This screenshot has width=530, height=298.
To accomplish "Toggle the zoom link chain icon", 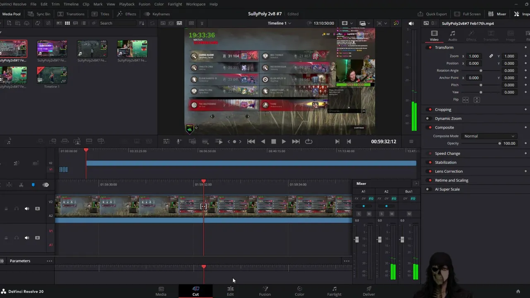I will pos(491,56).
